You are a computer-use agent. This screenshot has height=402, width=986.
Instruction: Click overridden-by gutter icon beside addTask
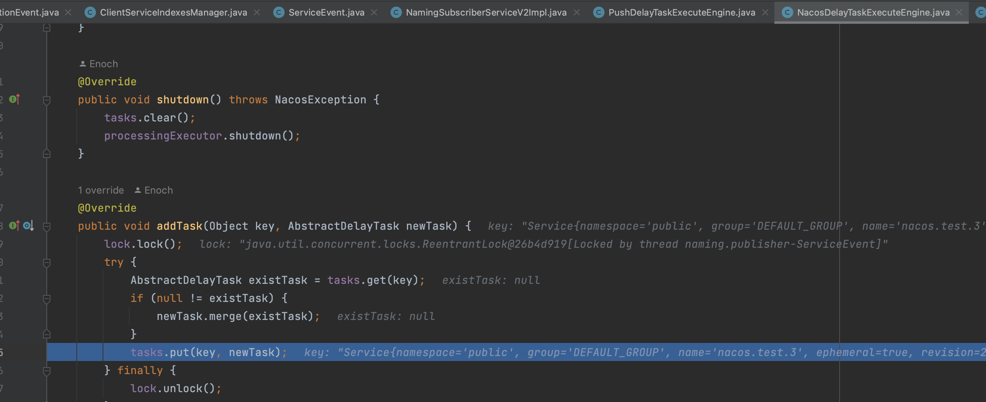tap(28, 226)
